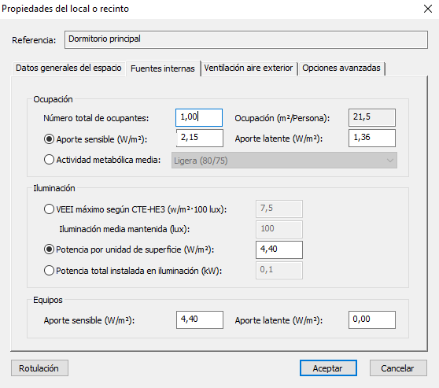Edit Equipos Aporte sensible 4,40 field
The height and width of the screenshot is (388, 439).
(x=200, y=320)
